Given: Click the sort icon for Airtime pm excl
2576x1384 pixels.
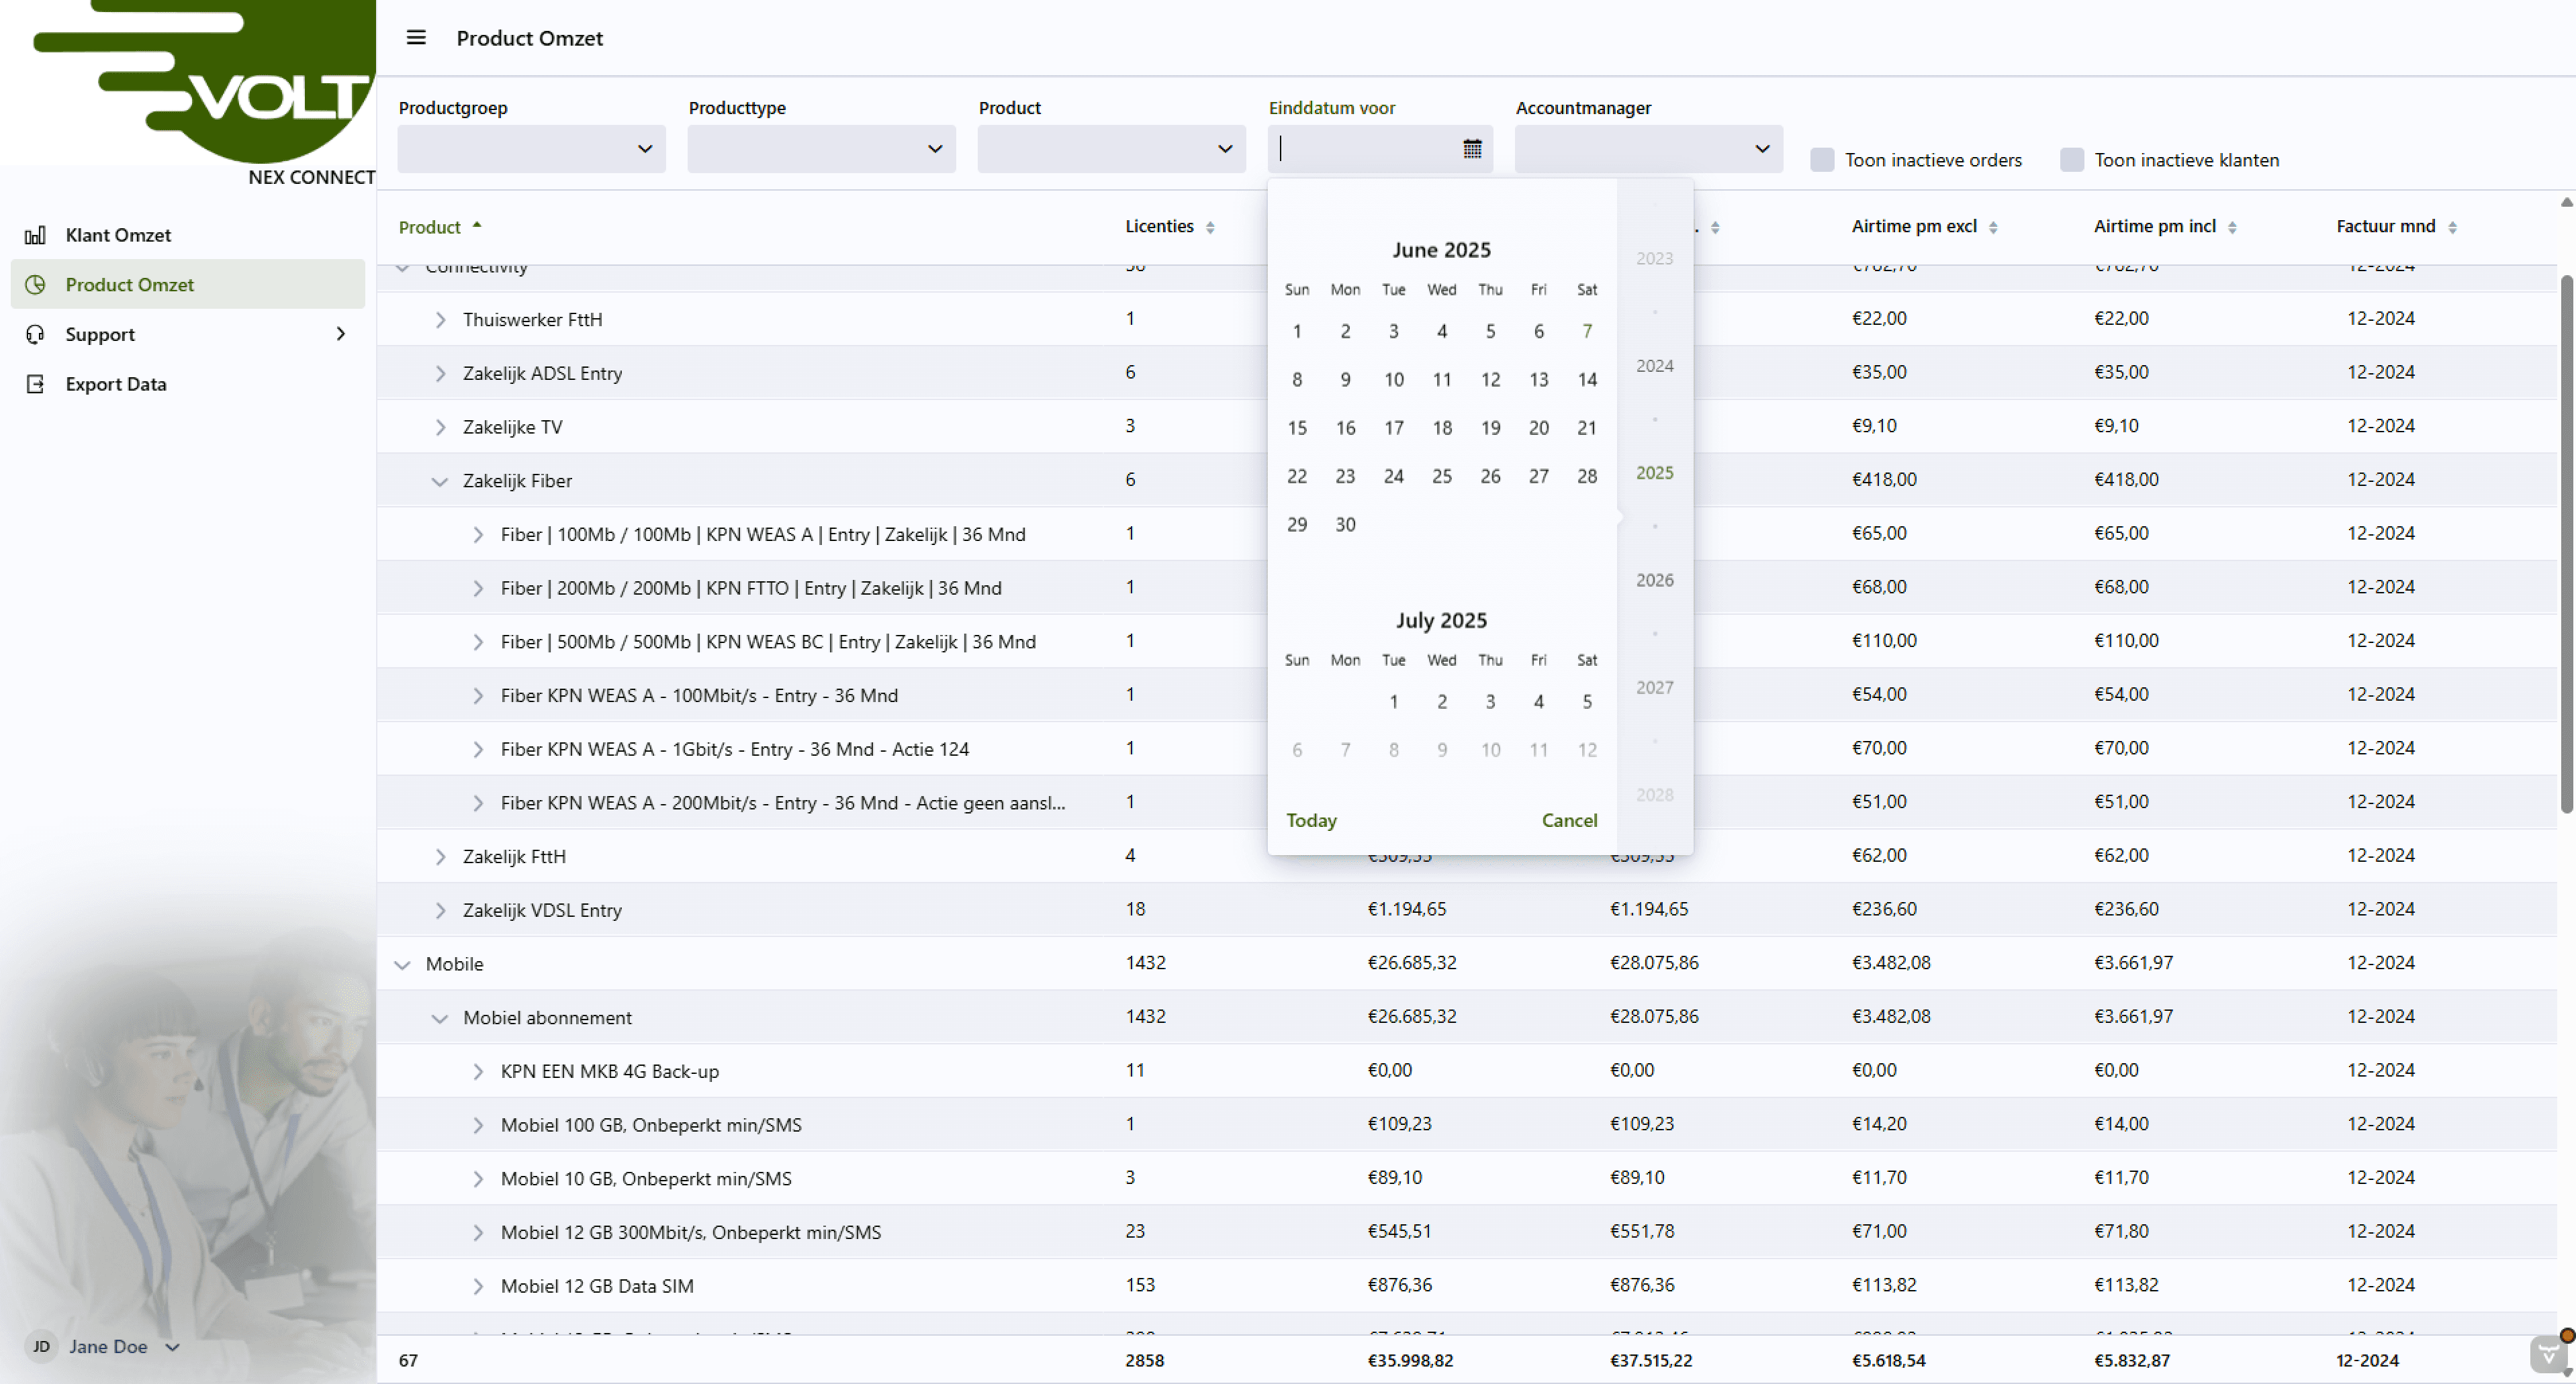Looking at the screenshot, I should point(1992,228).
